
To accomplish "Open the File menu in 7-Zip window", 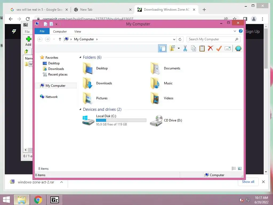I will click(27, 31).
